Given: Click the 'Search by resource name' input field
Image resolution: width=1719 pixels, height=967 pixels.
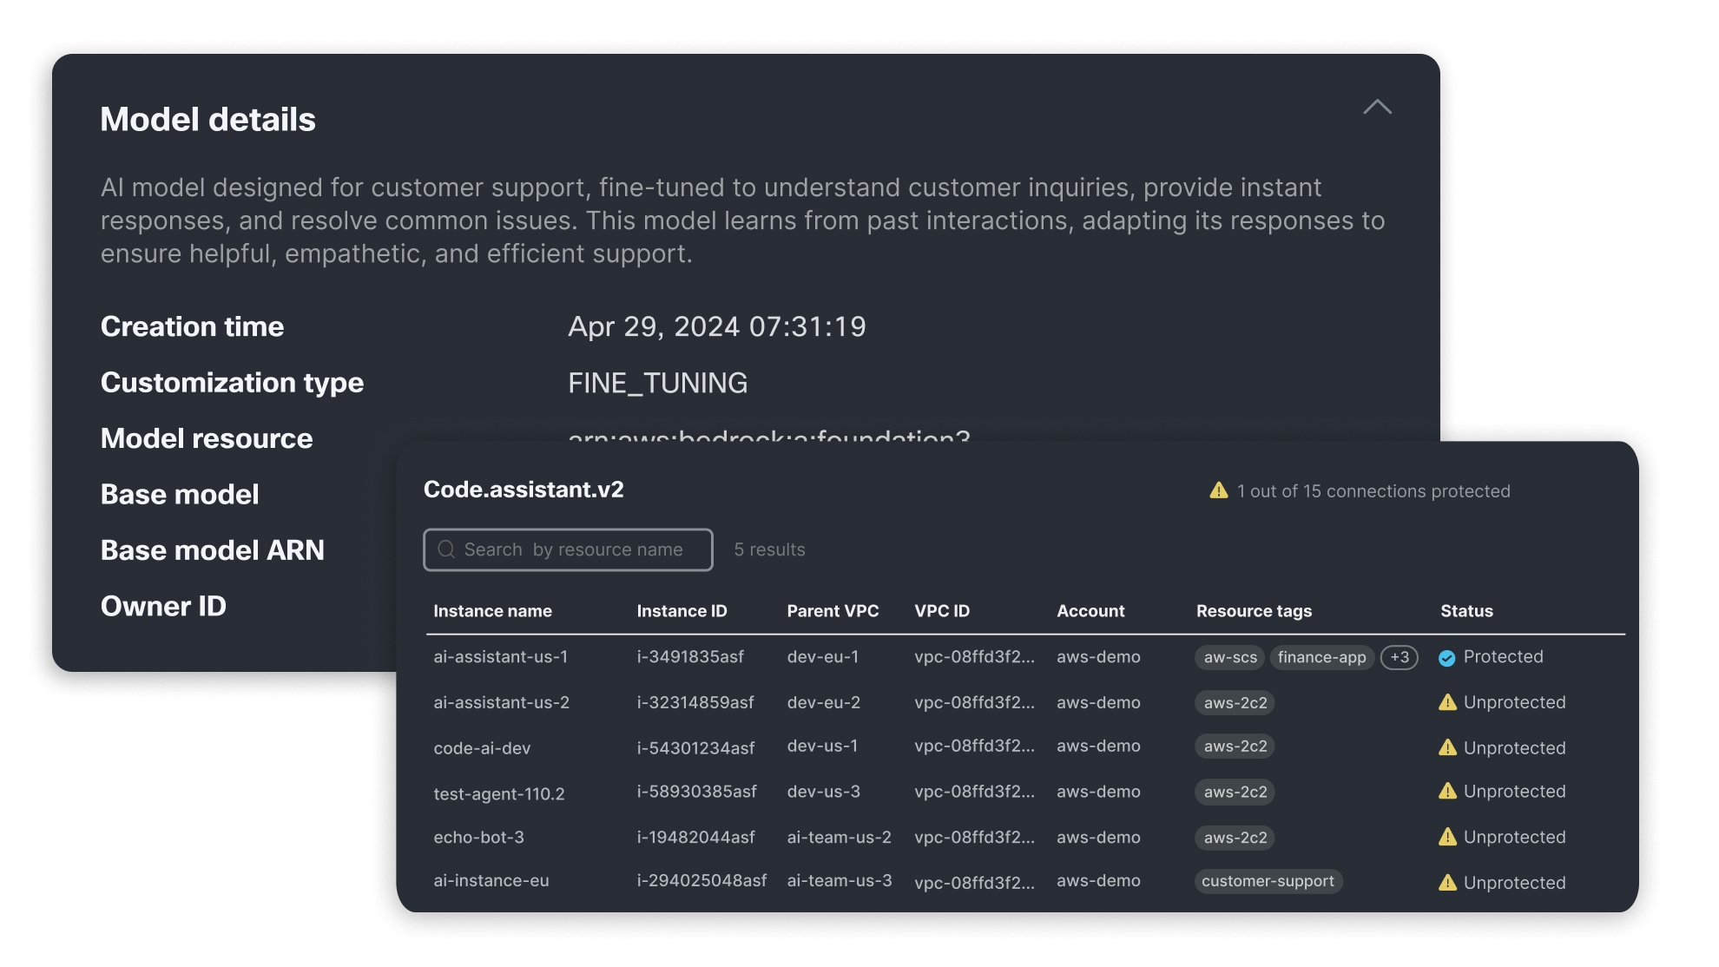Looking at the screenshot, I should (x=567, y=549).
